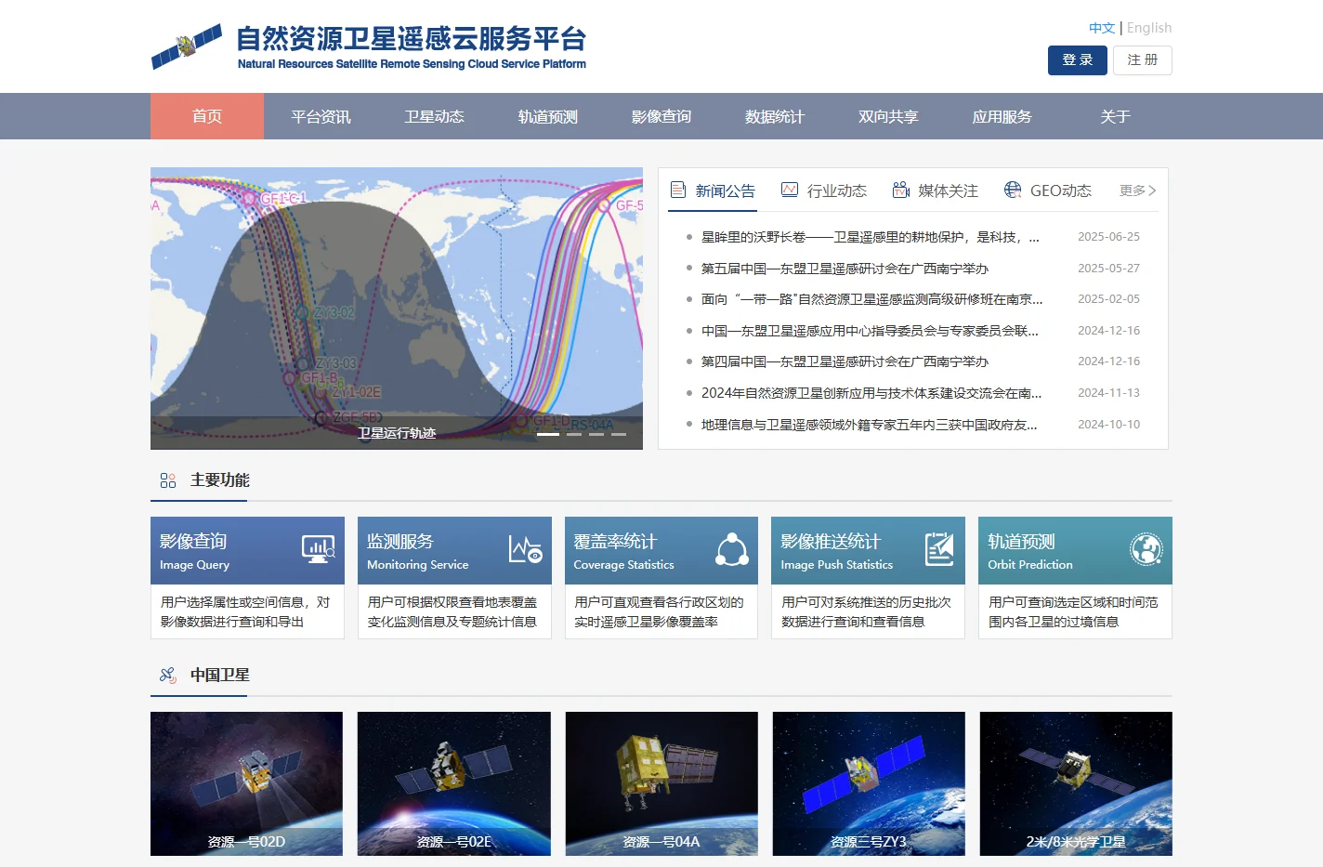Open 应用服务 navigation item

tap(1002, 116)
